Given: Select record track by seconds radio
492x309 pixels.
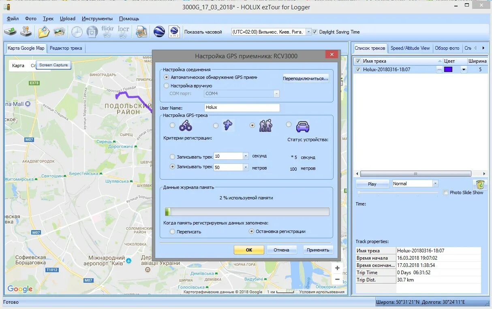Looking at the screenshot, I should tap(173, 157).
